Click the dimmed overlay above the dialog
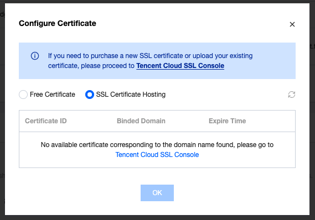The height and width of the screenshot is (220, 315). [157, 2]
